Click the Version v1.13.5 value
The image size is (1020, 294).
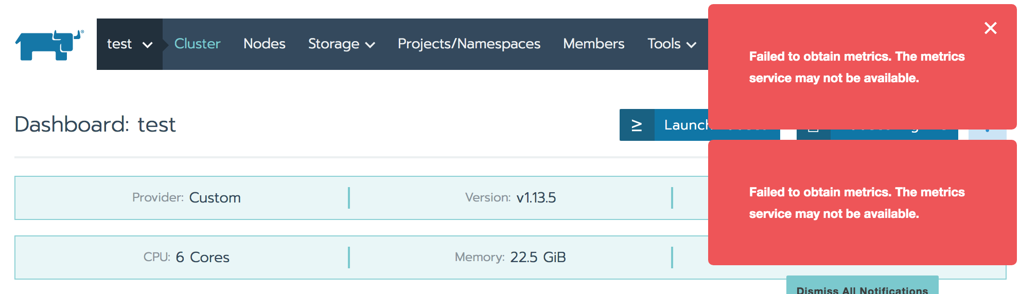[x=536, y=198]
